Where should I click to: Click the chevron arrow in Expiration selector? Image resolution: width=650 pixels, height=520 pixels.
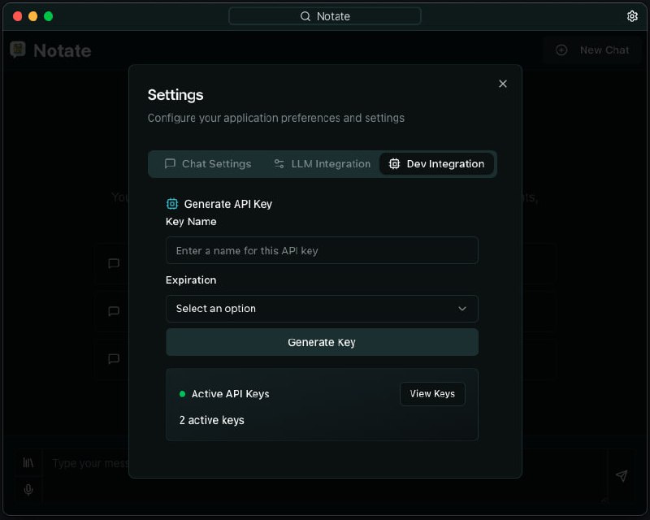tap(462, 309)
